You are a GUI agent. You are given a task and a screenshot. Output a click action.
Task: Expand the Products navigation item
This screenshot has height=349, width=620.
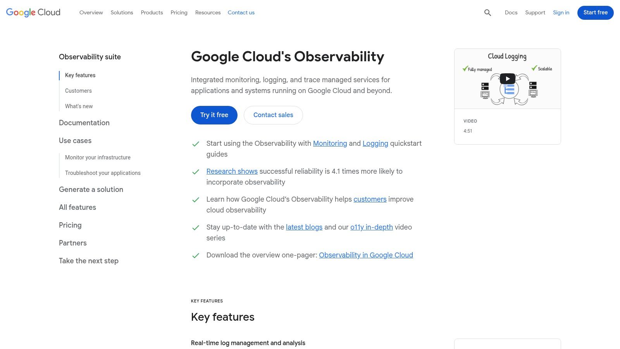152,12
